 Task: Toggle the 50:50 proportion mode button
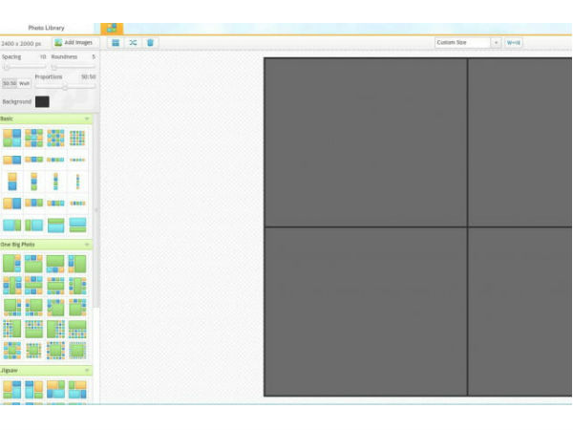tap(10, 83)
